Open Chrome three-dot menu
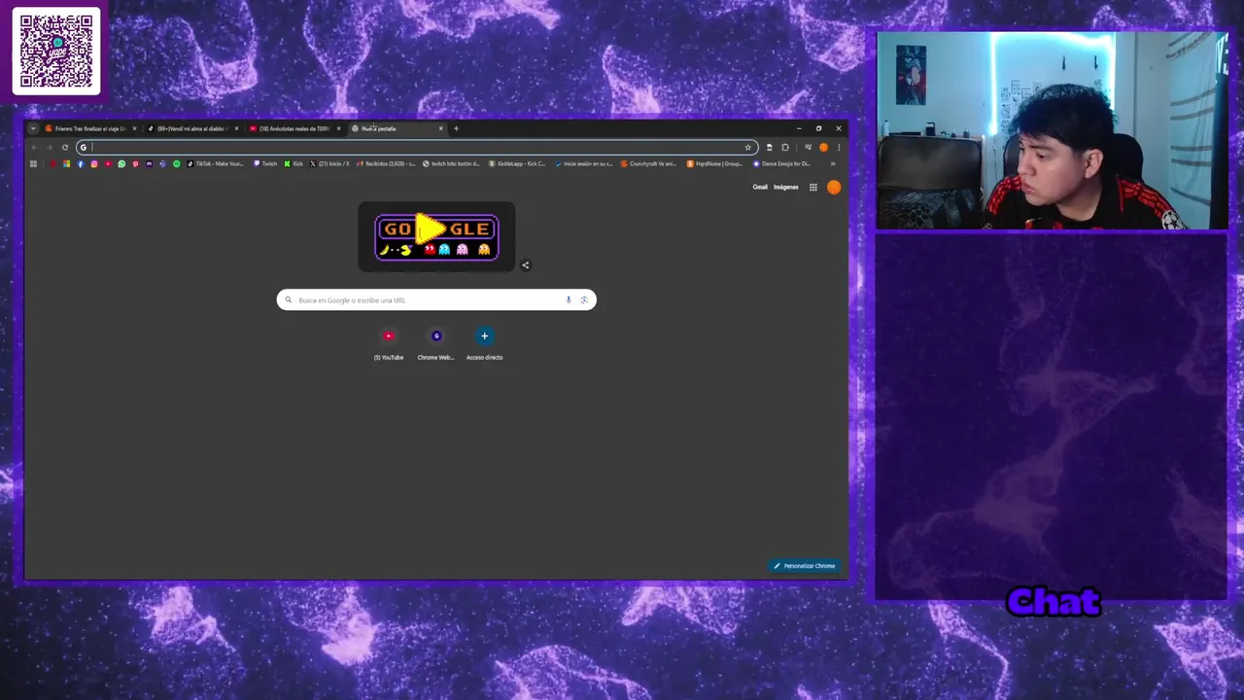This screenshot has height=700, width=1244. (x=839, y=148)
